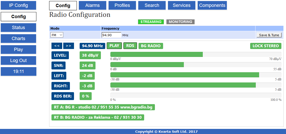Click the -2 dB left channel value
This screenshot has height=134, width=286.
[x=87, y=76]
